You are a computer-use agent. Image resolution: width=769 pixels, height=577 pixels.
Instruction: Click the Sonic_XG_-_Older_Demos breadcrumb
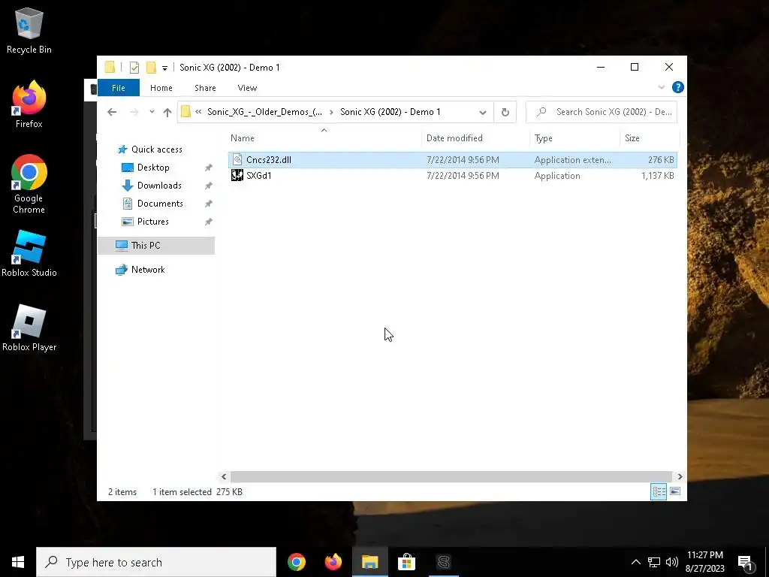265,112
